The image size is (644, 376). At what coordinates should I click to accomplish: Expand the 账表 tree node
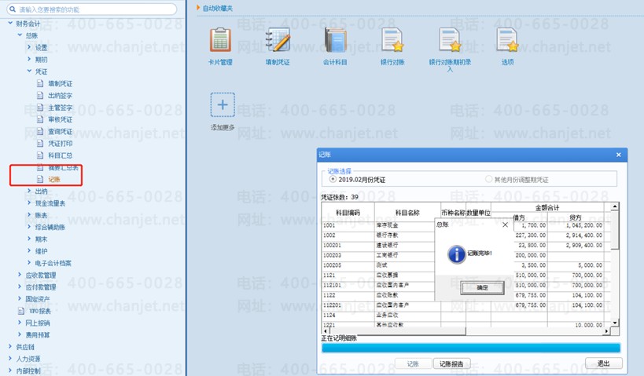point(29,215)
